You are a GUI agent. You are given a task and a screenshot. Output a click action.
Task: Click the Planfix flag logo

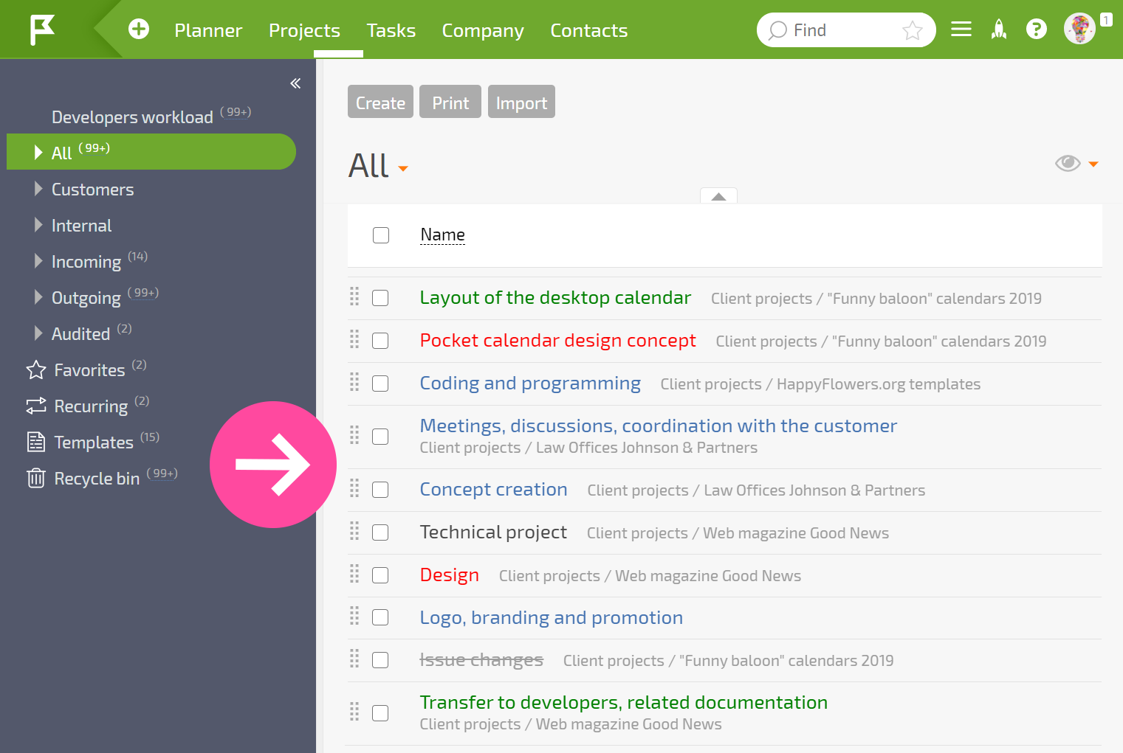point(42,30)
